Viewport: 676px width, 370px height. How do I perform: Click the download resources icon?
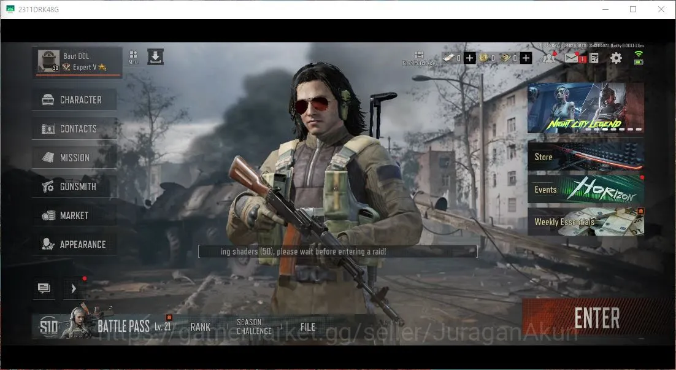(155, 57)
